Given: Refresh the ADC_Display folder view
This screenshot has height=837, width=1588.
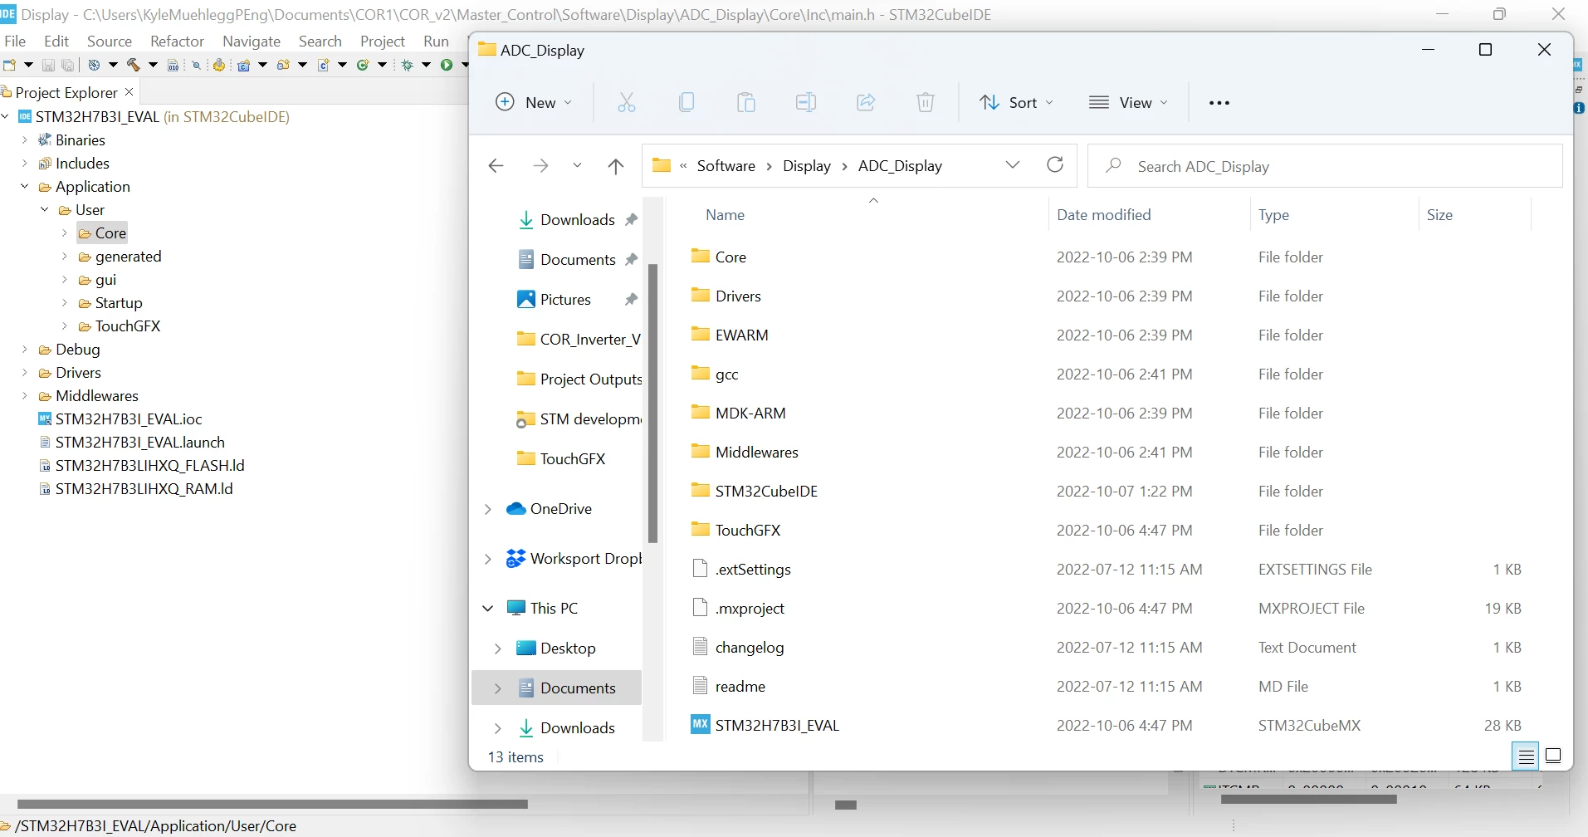Looking at the screenshot, I should pos(1055,164).
